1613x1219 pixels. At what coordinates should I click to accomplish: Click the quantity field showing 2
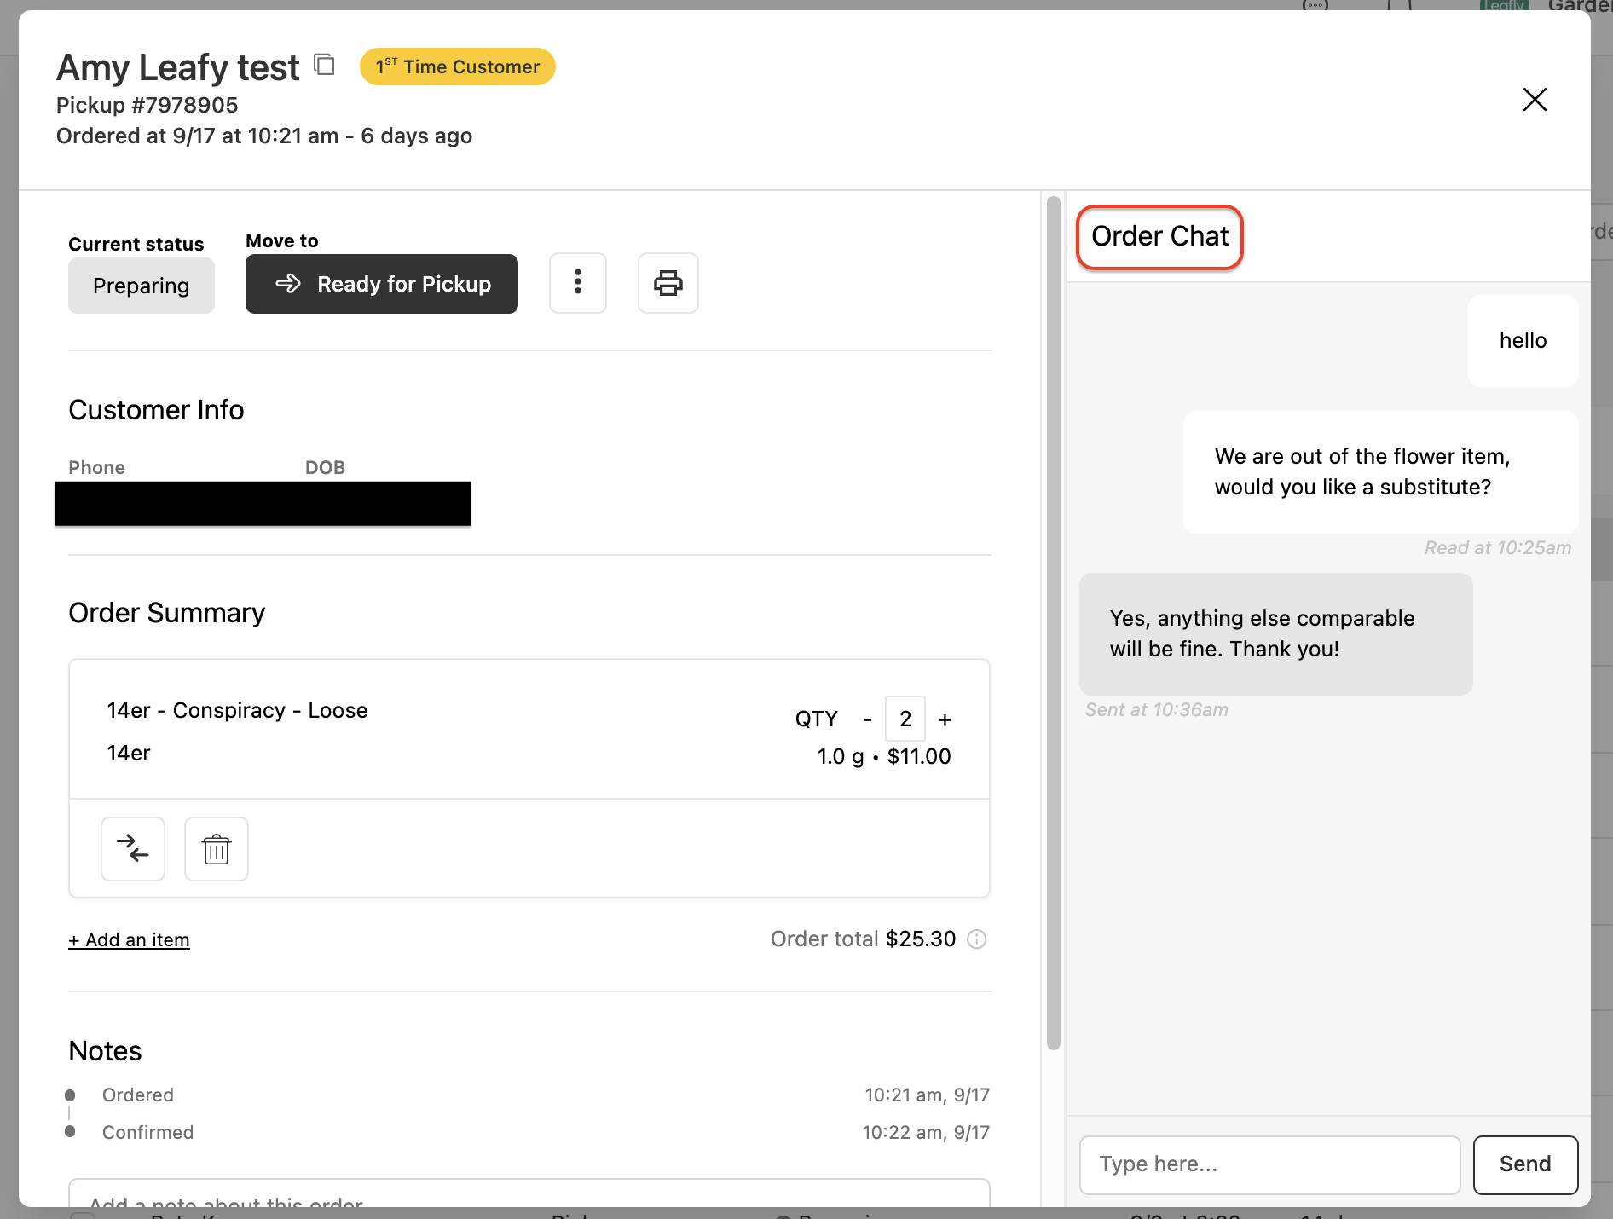point(905,719)
